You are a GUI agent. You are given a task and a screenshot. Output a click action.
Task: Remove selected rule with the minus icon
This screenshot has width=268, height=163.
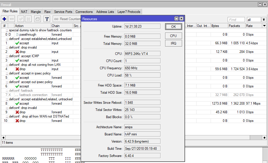12,19
